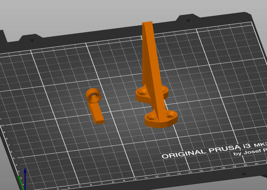The image size is (267, 190).
Task: Click the bed screw hole at front right
Action: 244,174
